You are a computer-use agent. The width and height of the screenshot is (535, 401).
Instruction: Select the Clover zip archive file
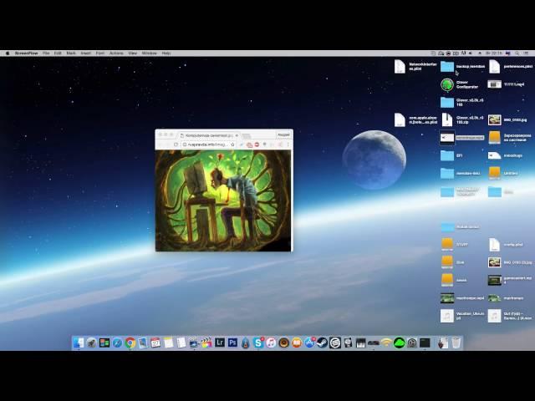coord(447,119)
